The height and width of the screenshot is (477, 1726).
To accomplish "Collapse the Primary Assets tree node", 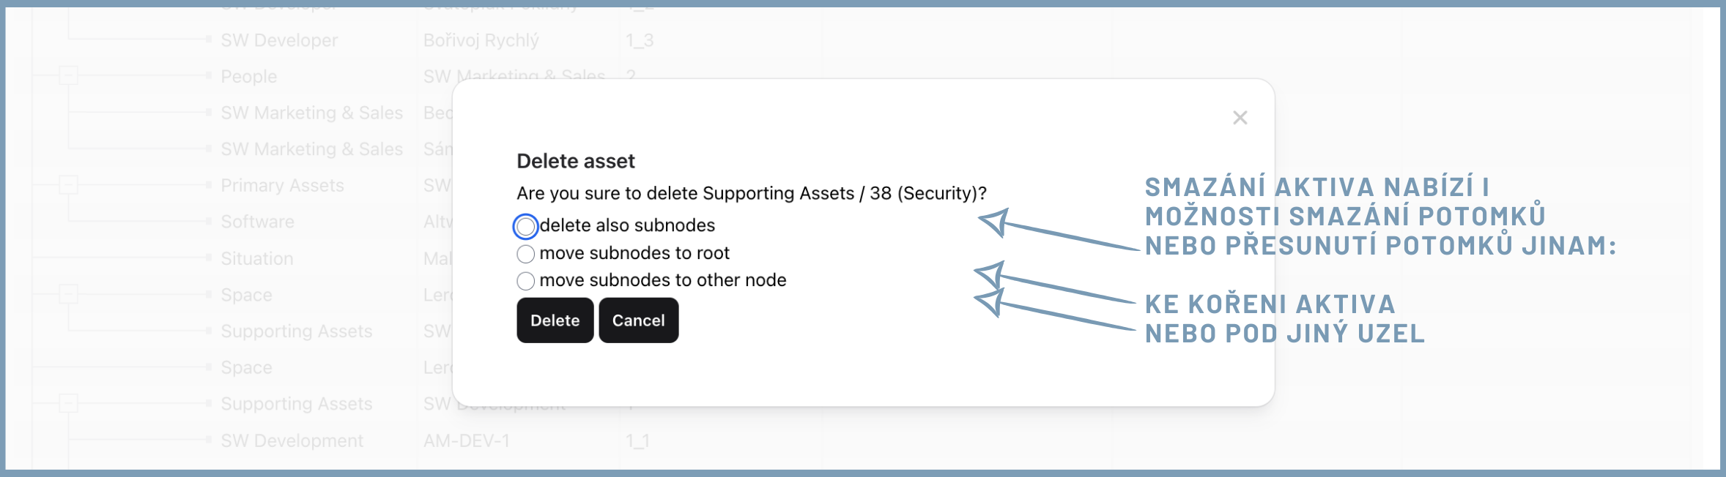I will pyautogui.click(x=68, y=185).
